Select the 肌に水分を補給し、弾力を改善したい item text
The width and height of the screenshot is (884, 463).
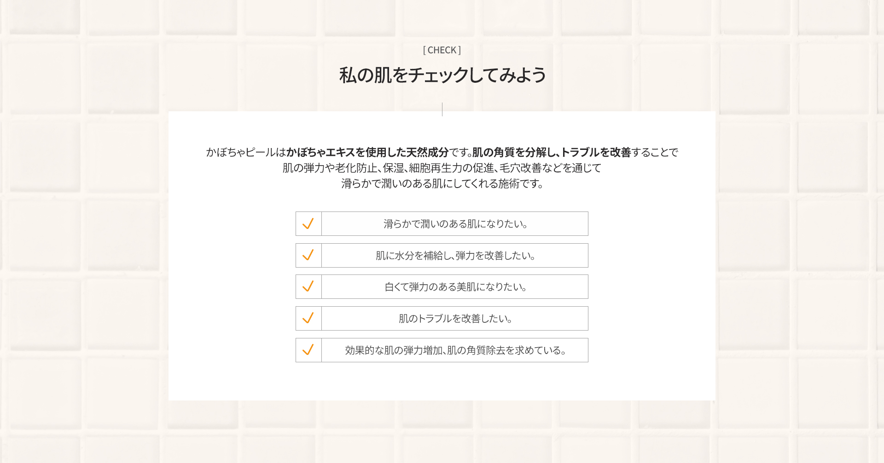coord(455,256)
